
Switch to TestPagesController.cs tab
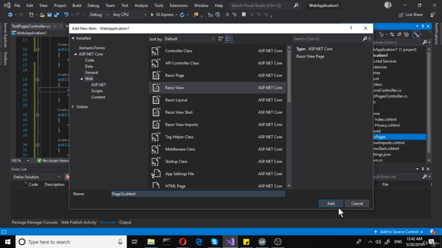pos(31,26)
